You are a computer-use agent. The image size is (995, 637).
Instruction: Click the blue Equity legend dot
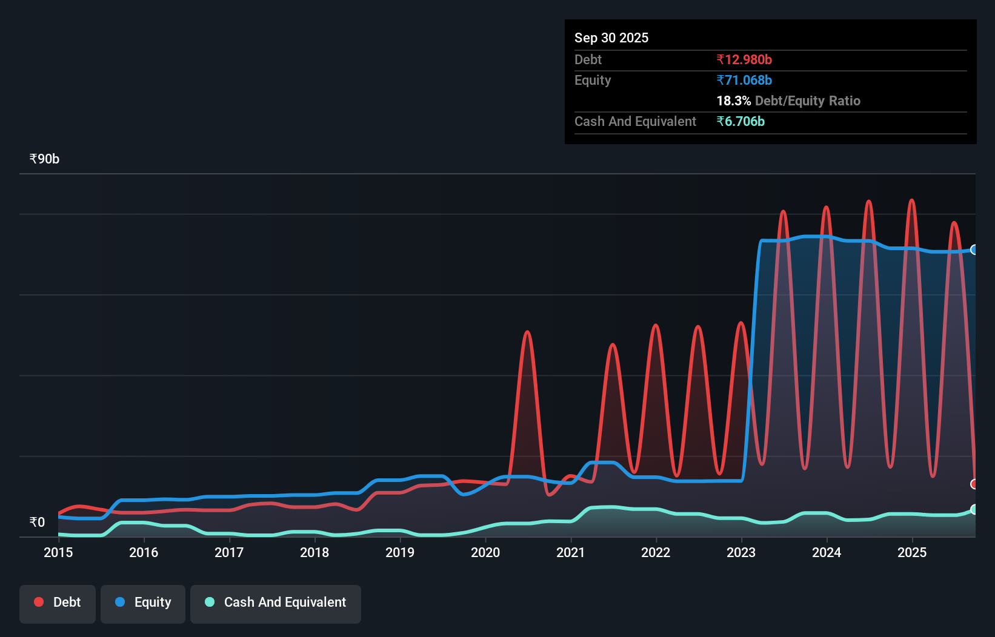(x=119, y=602)
